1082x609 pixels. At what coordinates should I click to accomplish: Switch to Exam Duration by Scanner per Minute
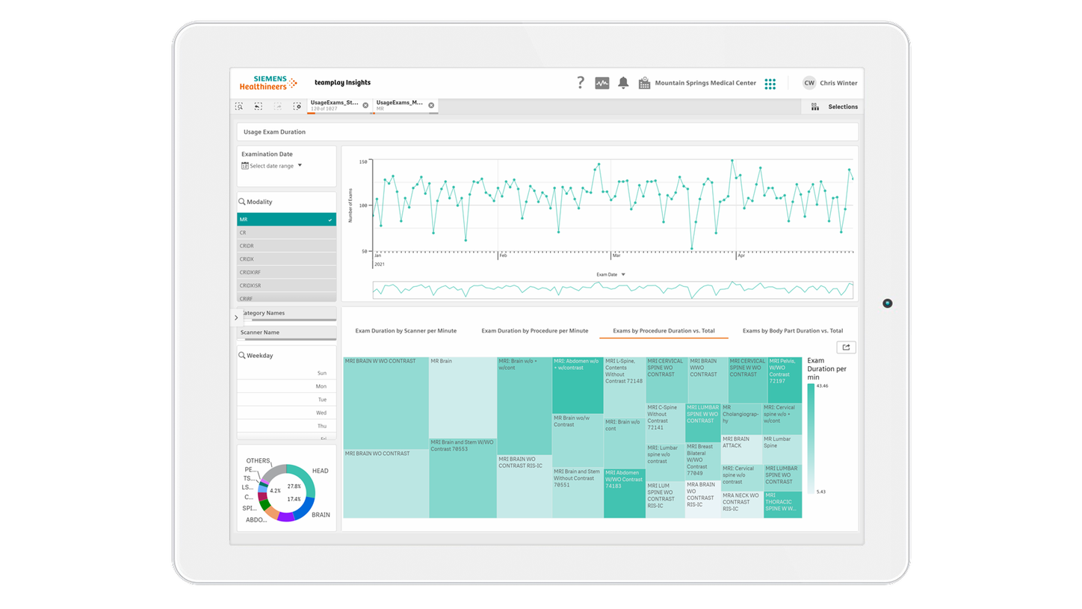(x=406, y=330)
